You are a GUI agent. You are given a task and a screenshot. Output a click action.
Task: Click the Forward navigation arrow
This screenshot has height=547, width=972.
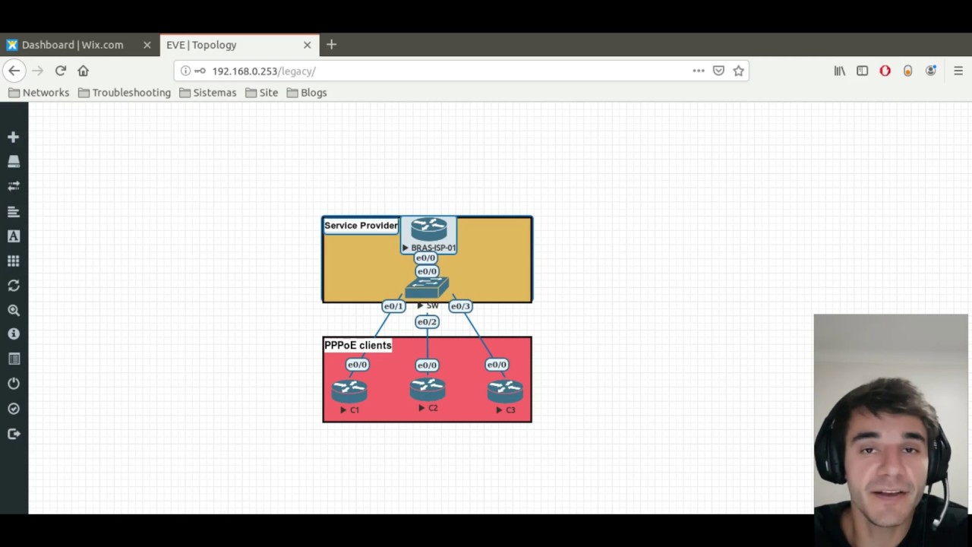(x=37, y=71)
